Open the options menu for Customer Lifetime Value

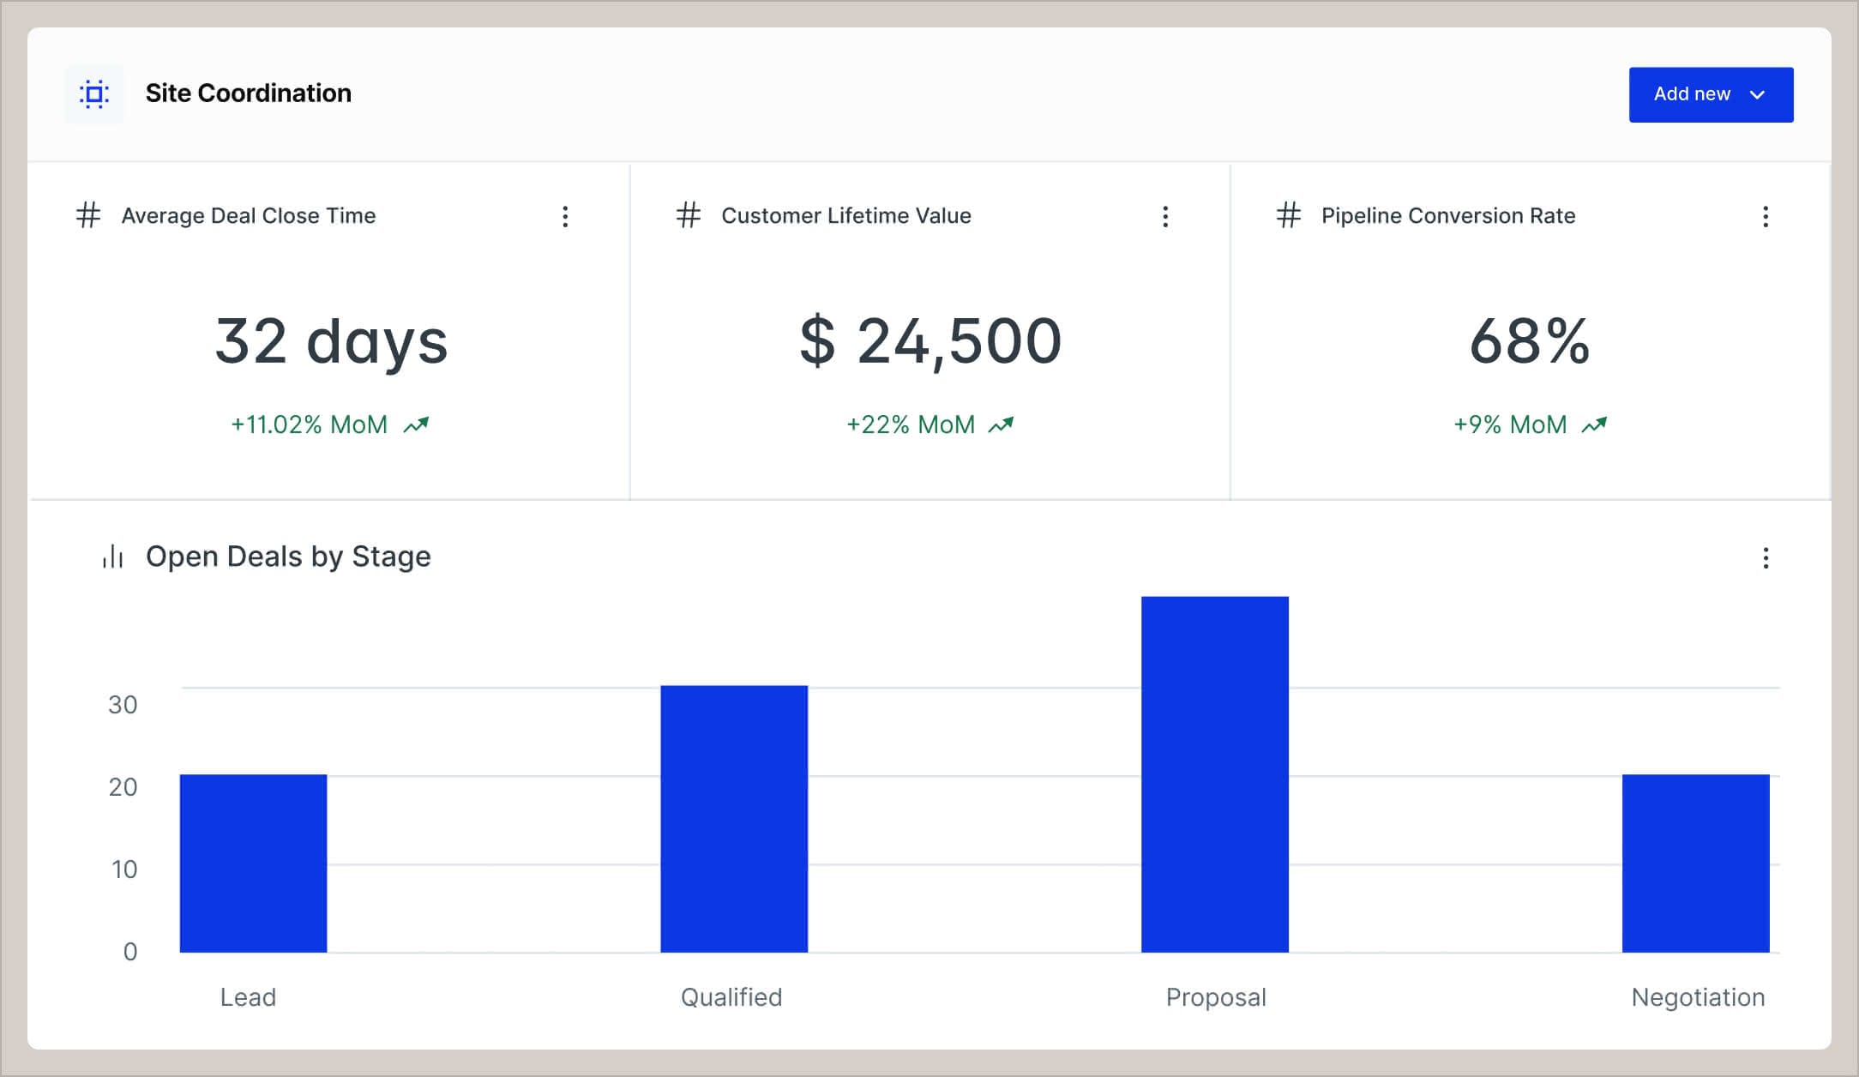(1165, 217)
